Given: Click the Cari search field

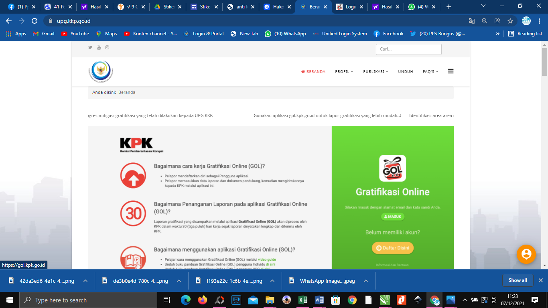Looking at the screenshot, I should click(408, 49).
